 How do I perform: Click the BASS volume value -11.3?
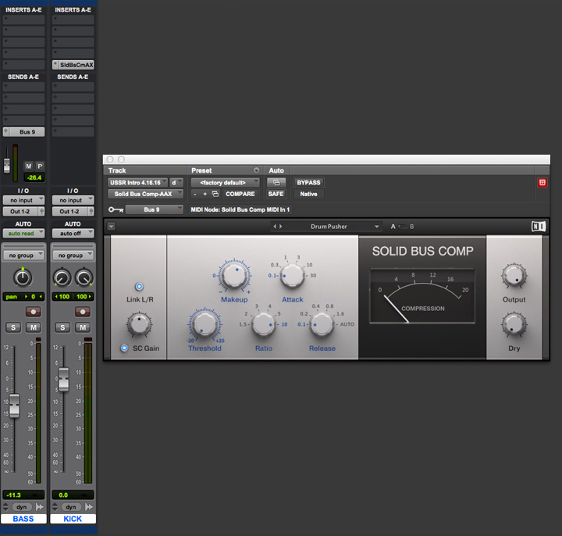[13, 495]
